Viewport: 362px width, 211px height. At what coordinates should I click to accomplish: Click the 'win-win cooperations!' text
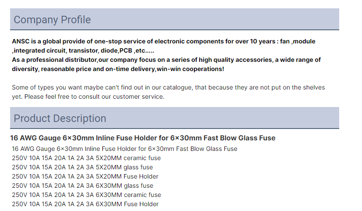tap(190, 69)
